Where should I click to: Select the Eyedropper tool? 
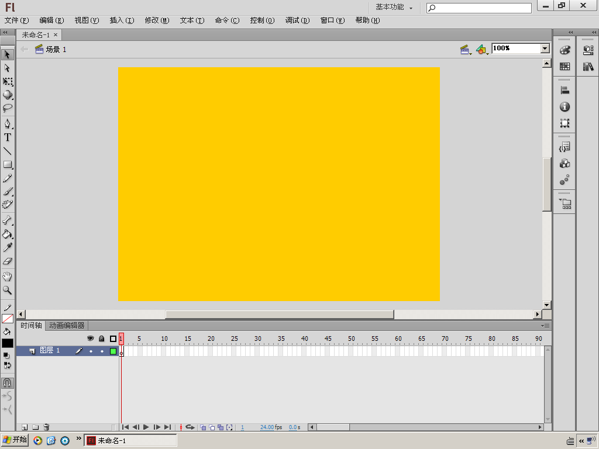pos(7,247)
